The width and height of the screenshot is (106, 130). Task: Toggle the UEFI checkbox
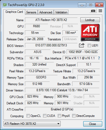89,45
